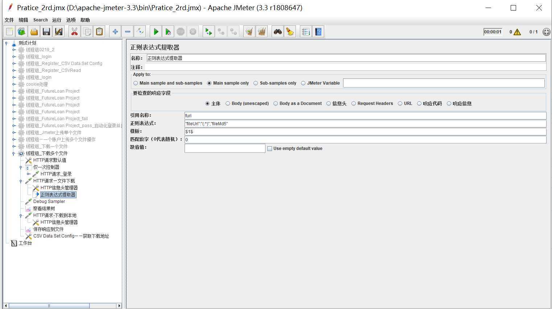The height and width of the screenshot is (309, 552).
Task: Open Help with the question mark icon
Action: [318, 32]
